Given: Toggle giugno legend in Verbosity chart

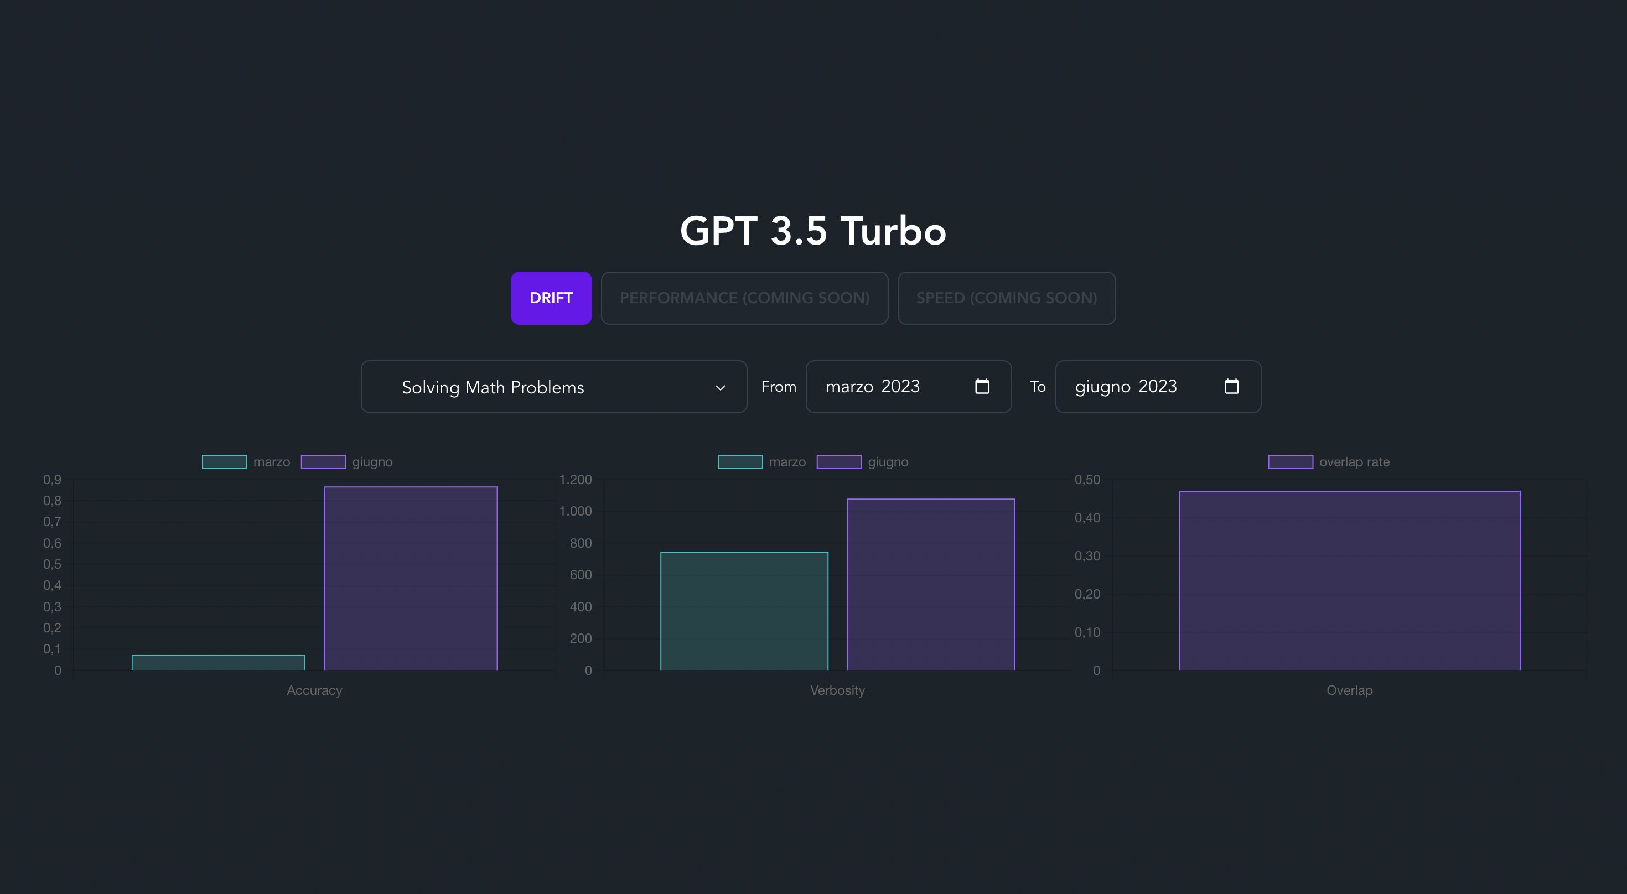Looking at the screenshot, I should [x=863, y=462].
